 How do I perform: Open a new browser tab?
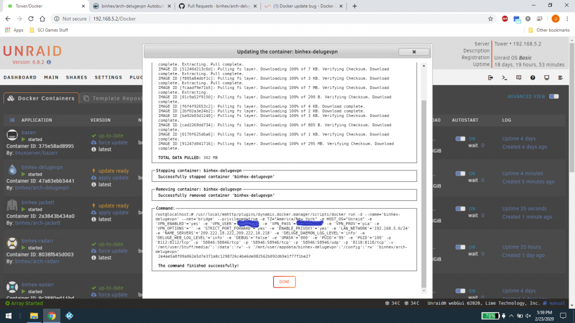coord(354,6)
